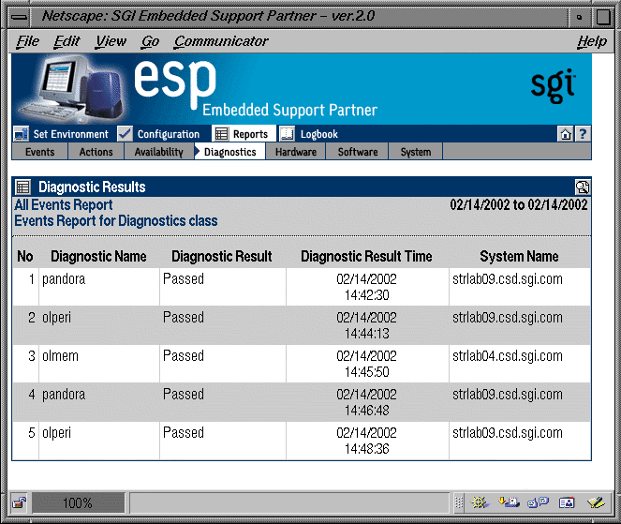621x524 pixels.
Task: Open Navigator from the component bar
Action: [480, 502]
